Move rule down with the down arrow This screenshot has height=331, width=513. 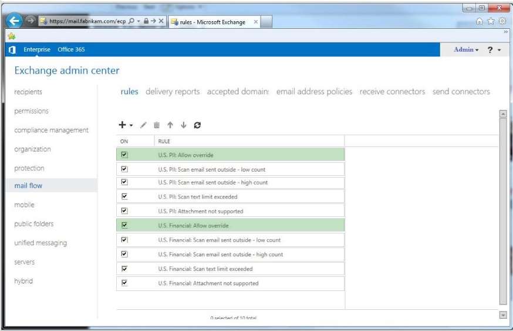(184, 125)
